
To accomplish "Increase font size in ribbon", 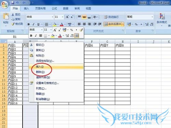I will 67,17.
